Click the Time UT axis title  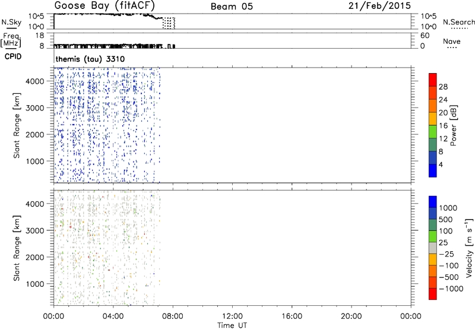pyautogui.click(x=232, y=325)
